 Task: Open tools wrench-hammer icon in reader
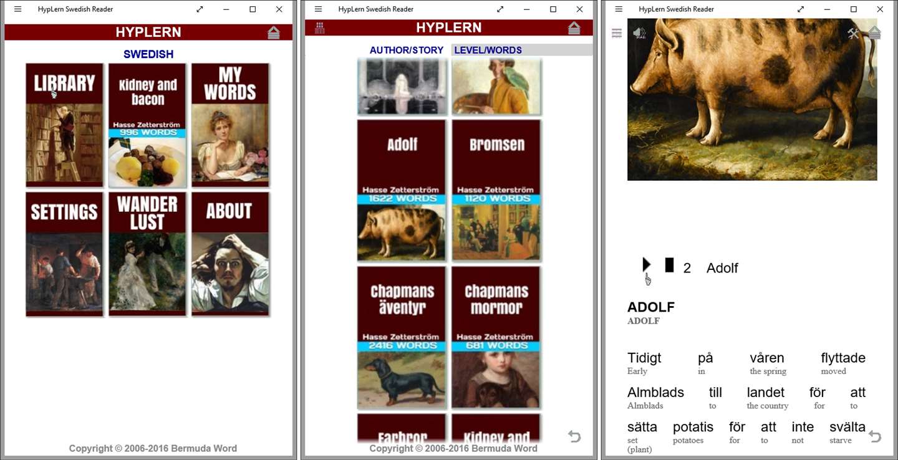coord(854,34)
